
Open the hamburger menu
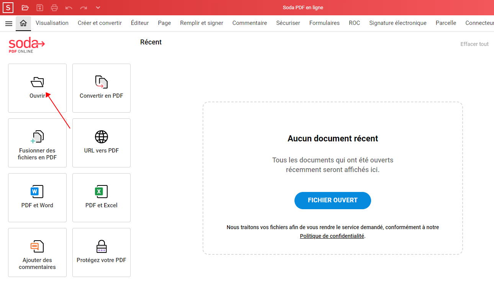coord(8,23)
